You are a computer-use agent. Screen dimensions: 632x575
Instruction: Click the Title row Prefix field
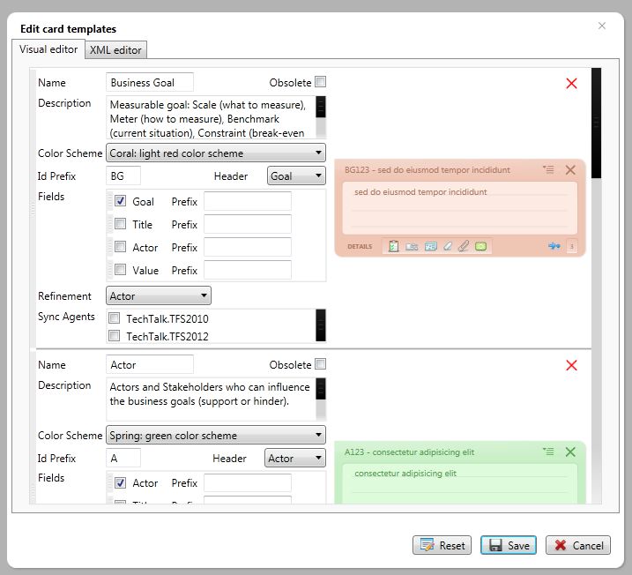click(248, 224)
